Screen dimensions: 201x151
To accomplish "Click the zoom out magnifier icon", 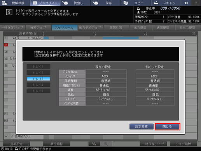I will [94, 144].
